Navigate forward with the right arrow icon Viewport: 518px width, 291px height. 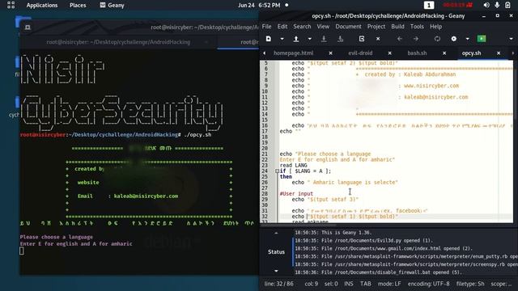pos(415,39)
